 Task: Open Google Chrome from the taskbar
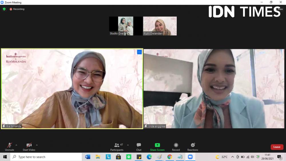click(x=170, y=157)
